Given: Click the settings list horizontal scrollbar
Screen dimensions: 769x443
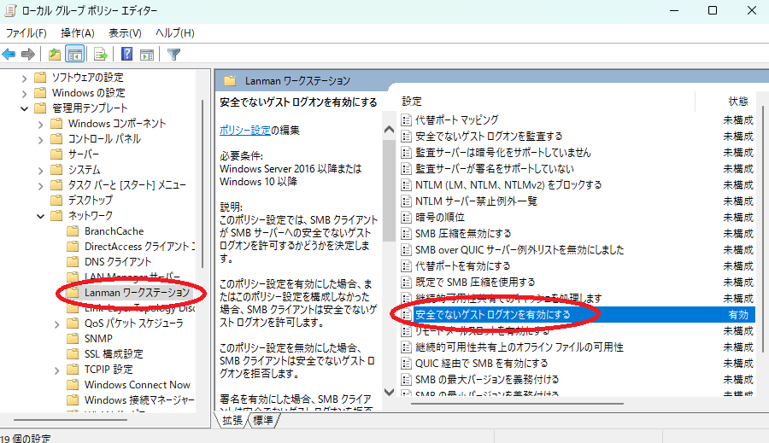Looking at the screenshot, I should click(517, 404).
